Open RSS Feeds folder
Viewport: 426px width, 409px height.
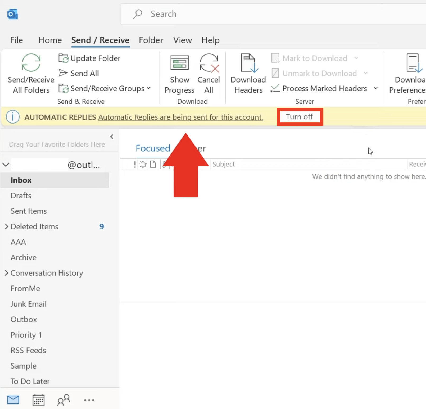click(28, 350)
